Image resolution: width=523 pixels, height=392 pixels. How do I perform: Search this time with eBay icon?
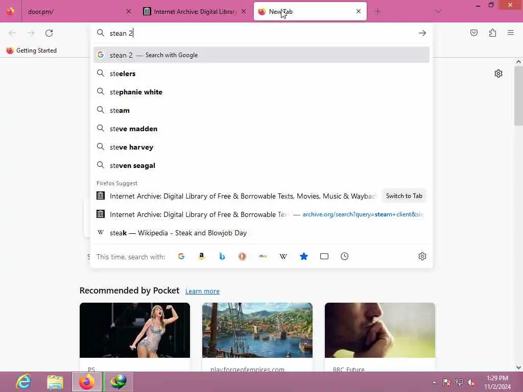[x=263, y=256]
